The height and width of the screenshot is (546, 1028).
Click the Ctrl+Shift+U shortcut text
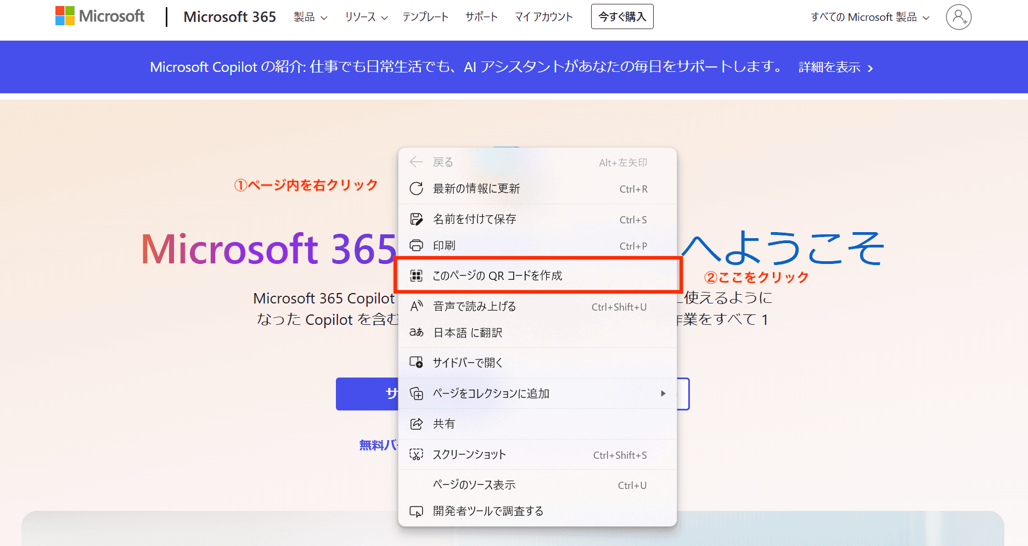point(619,307)
